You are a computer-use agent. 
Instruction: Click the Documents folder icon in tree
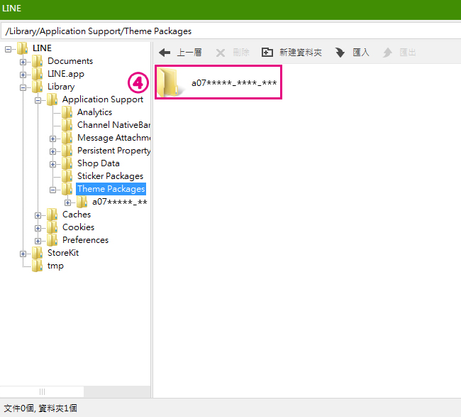pyautogui.click(x=37, y=61)
